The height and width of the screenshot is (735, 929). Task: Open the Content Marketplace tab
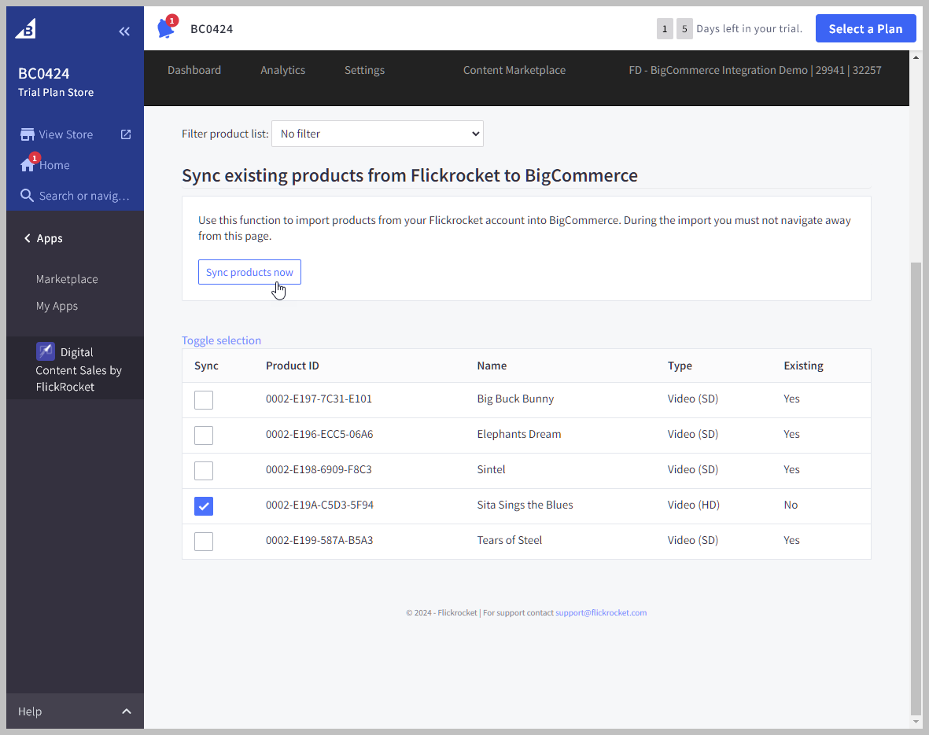(x=514, y=70)
